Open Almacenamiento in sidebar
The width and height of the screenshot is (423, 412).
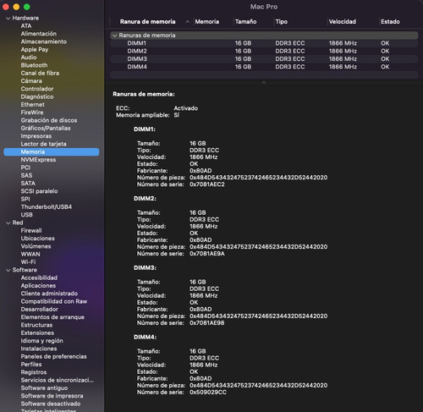[44, 41]
